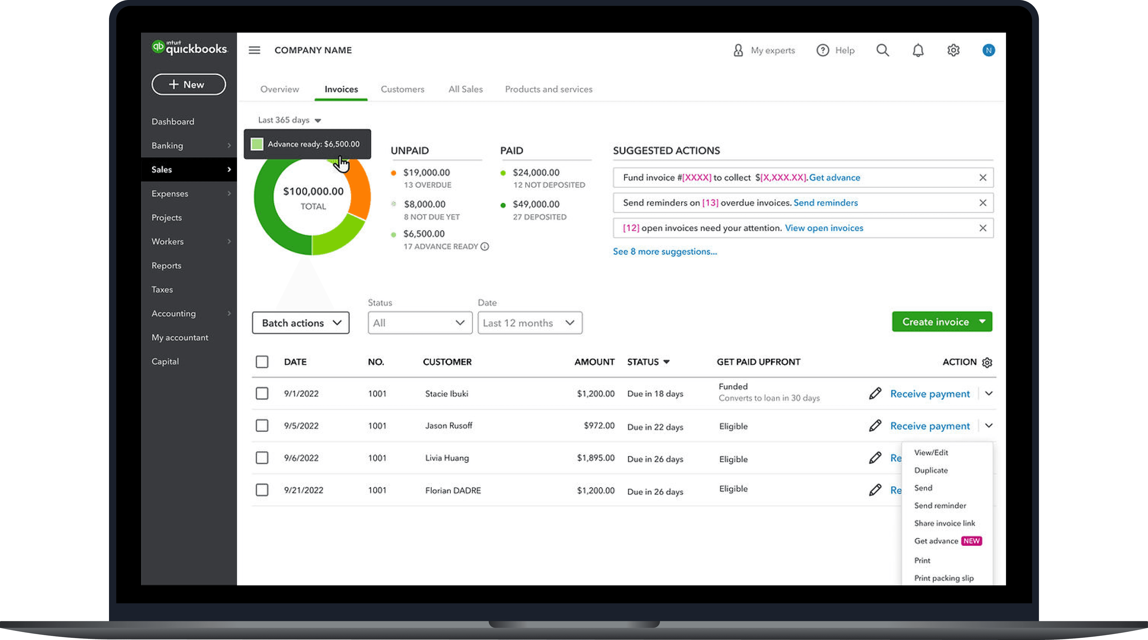Viewport: 1148px width, 640px height.
Task: Open the Batch actions dropdown
Action: pyautogui.click(x=300, y=323)
